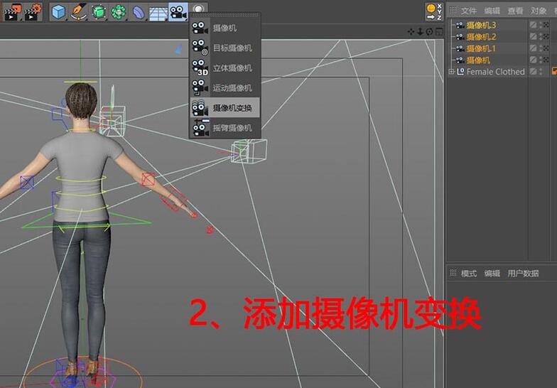Screen dimensions: 557x388
Task: Open 文件 menu in Object Manager
Action: click(469, 11)
